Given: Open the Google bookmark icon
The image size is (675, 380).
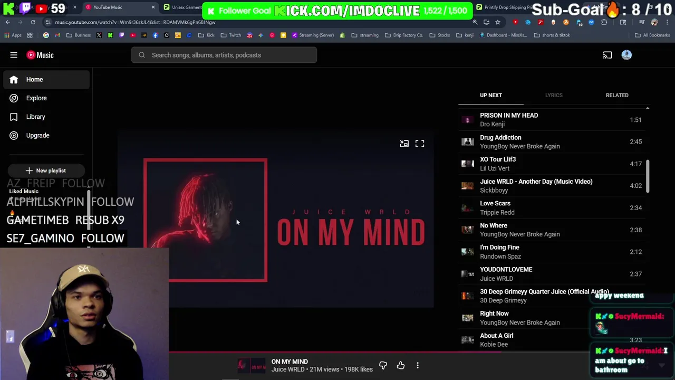Looking at the screenshot, I should point(46,35).
